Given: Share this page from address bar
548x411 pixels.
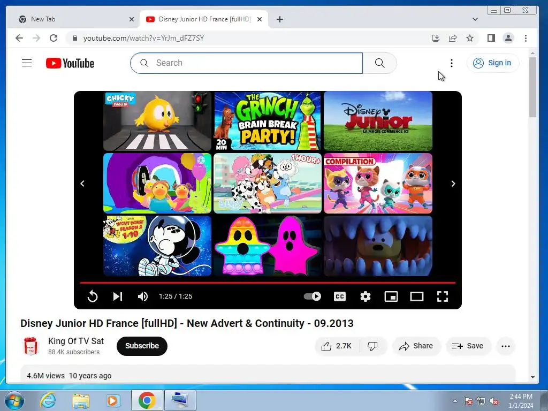Looking at the screenshot, I should click(453, 38).
